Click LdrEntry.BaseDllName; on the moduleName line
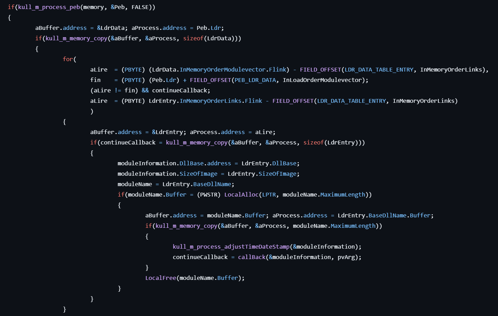Screen dimensions: 498x316 pos(198,184)
